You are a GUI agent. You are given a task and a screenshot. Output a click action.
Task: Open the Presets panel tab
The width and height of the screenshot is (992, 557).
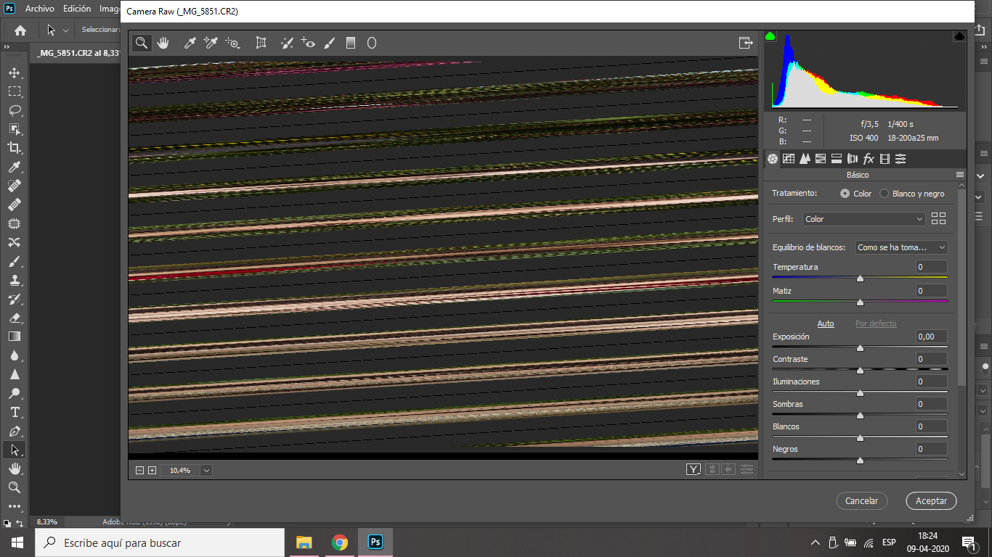pos(900,159)
